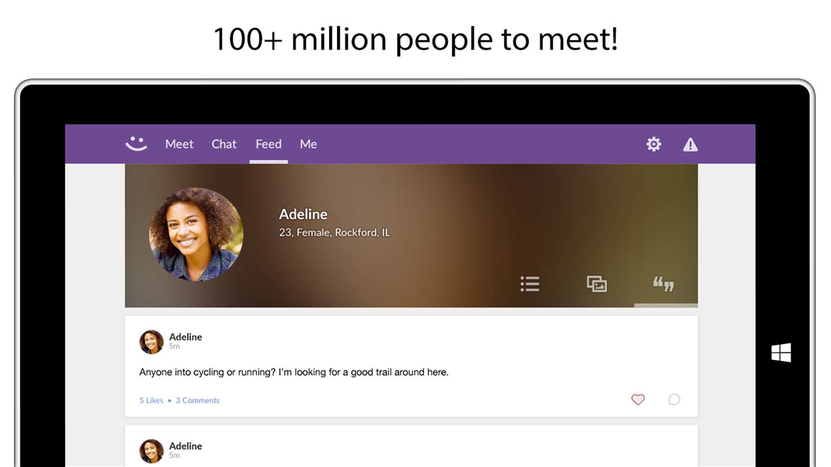
Task: Click Adeline's name on the second post
Action: [x=185, y=446]
